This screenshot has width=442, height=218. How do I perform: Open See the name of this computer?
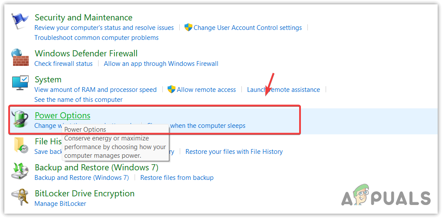(x=79, y=100)
